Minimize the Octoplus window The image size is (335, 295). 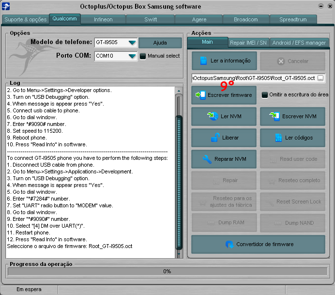320,6
